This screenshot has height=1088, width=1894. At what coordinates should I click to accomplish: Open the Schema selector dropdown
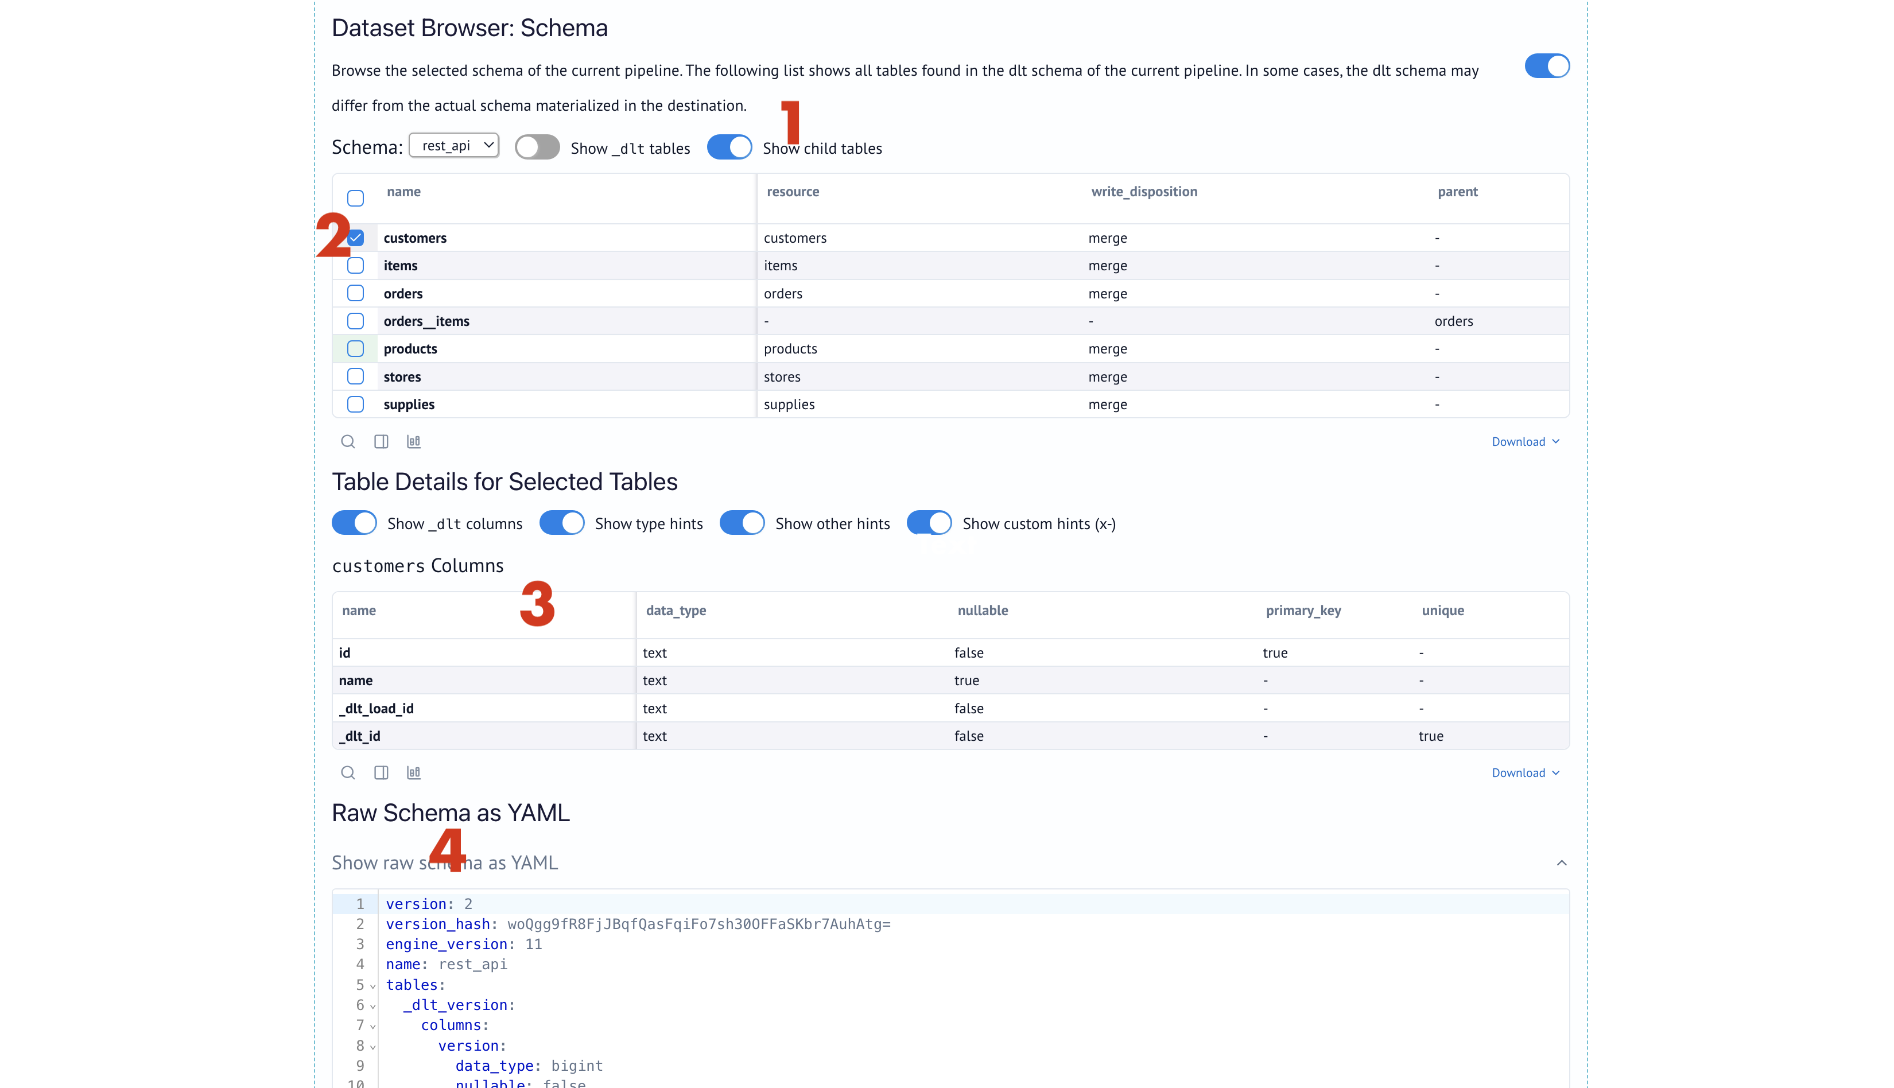tap(453, 145)
